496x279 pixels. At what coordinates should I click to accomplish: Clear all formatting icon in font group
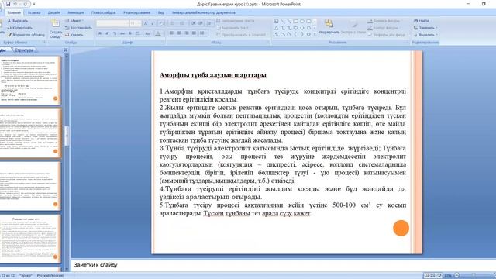tap(161, 23)
